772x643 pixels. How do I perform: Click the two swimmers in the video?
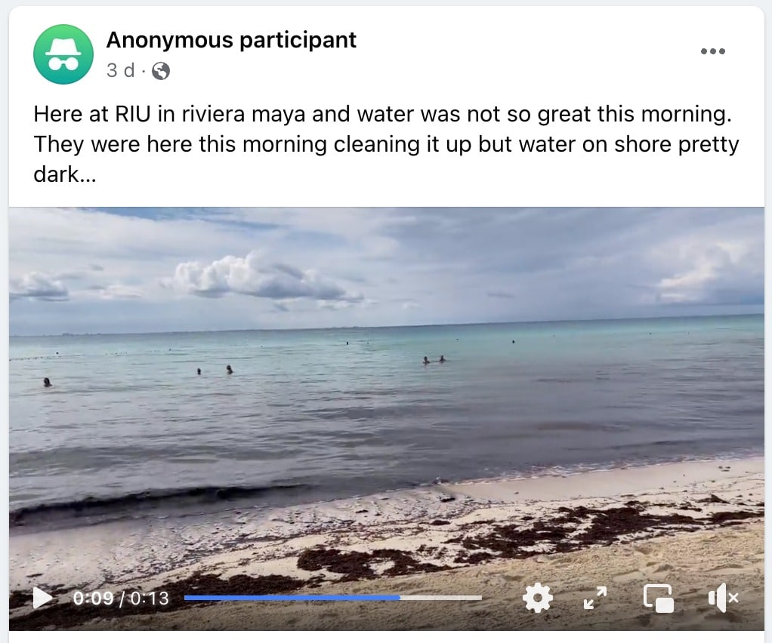[434, 360]
